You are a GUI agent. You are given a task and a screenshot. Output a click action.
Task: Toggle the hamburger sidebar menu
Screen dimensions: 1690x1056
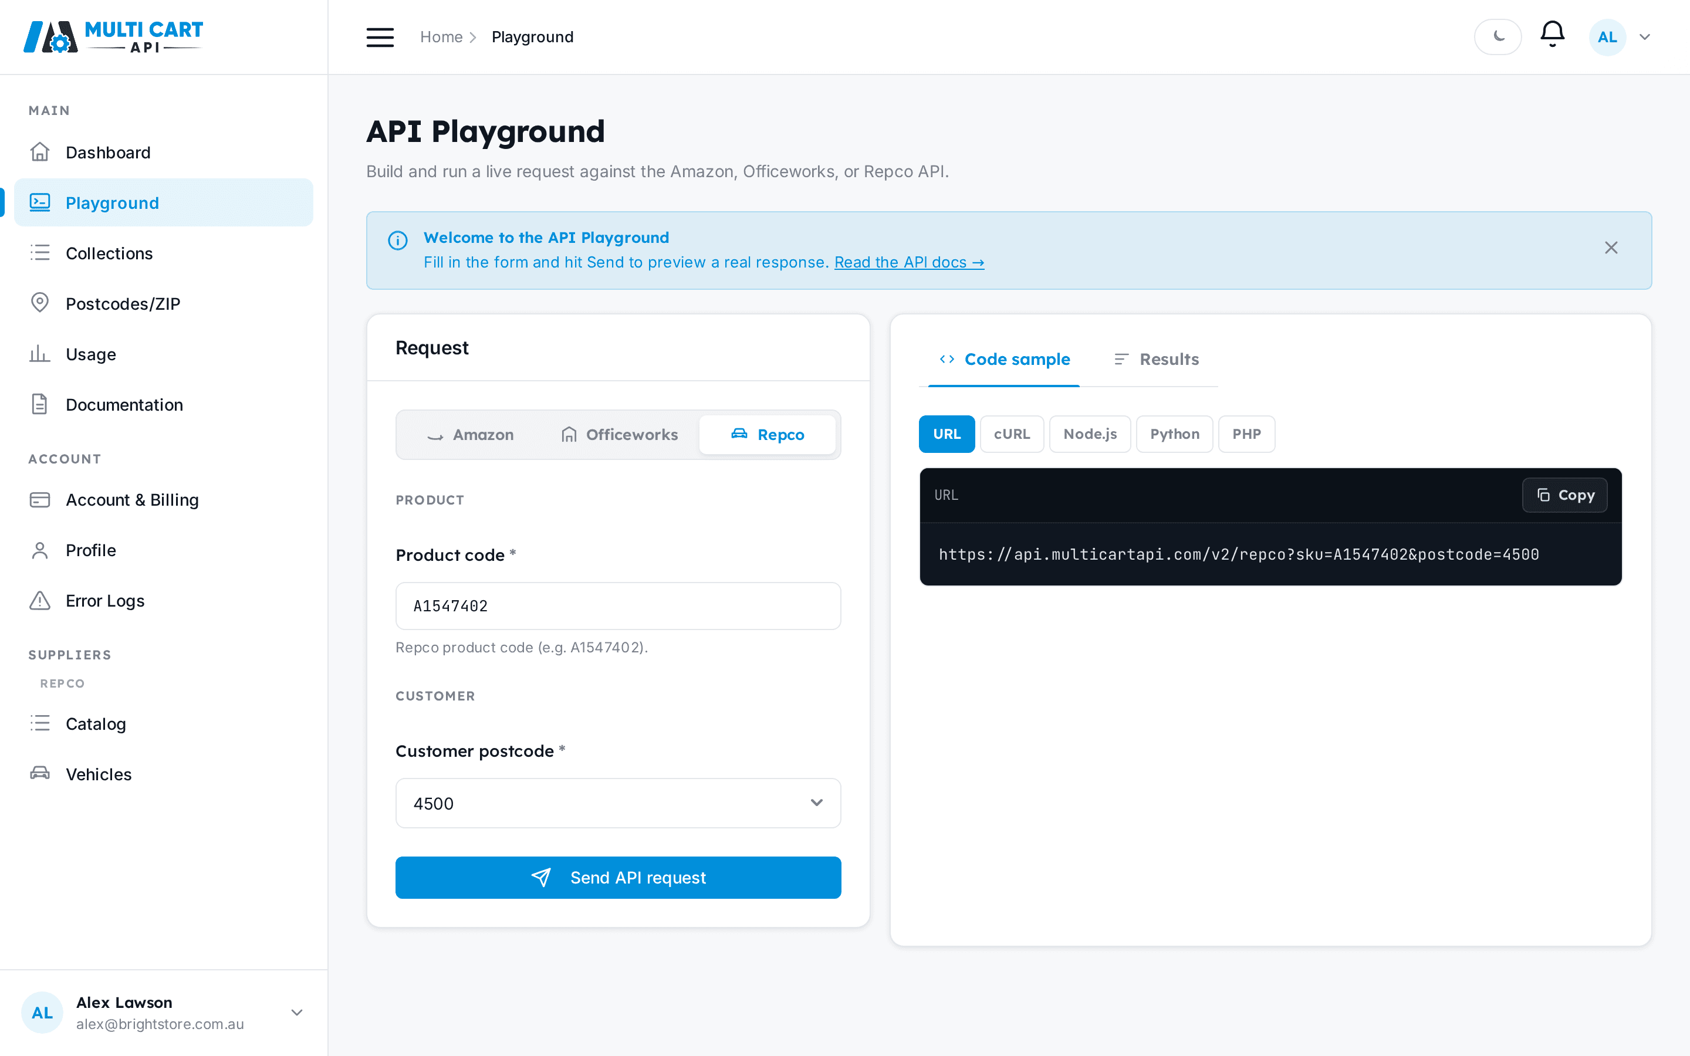pyautogui.click(x=380, y=37)
